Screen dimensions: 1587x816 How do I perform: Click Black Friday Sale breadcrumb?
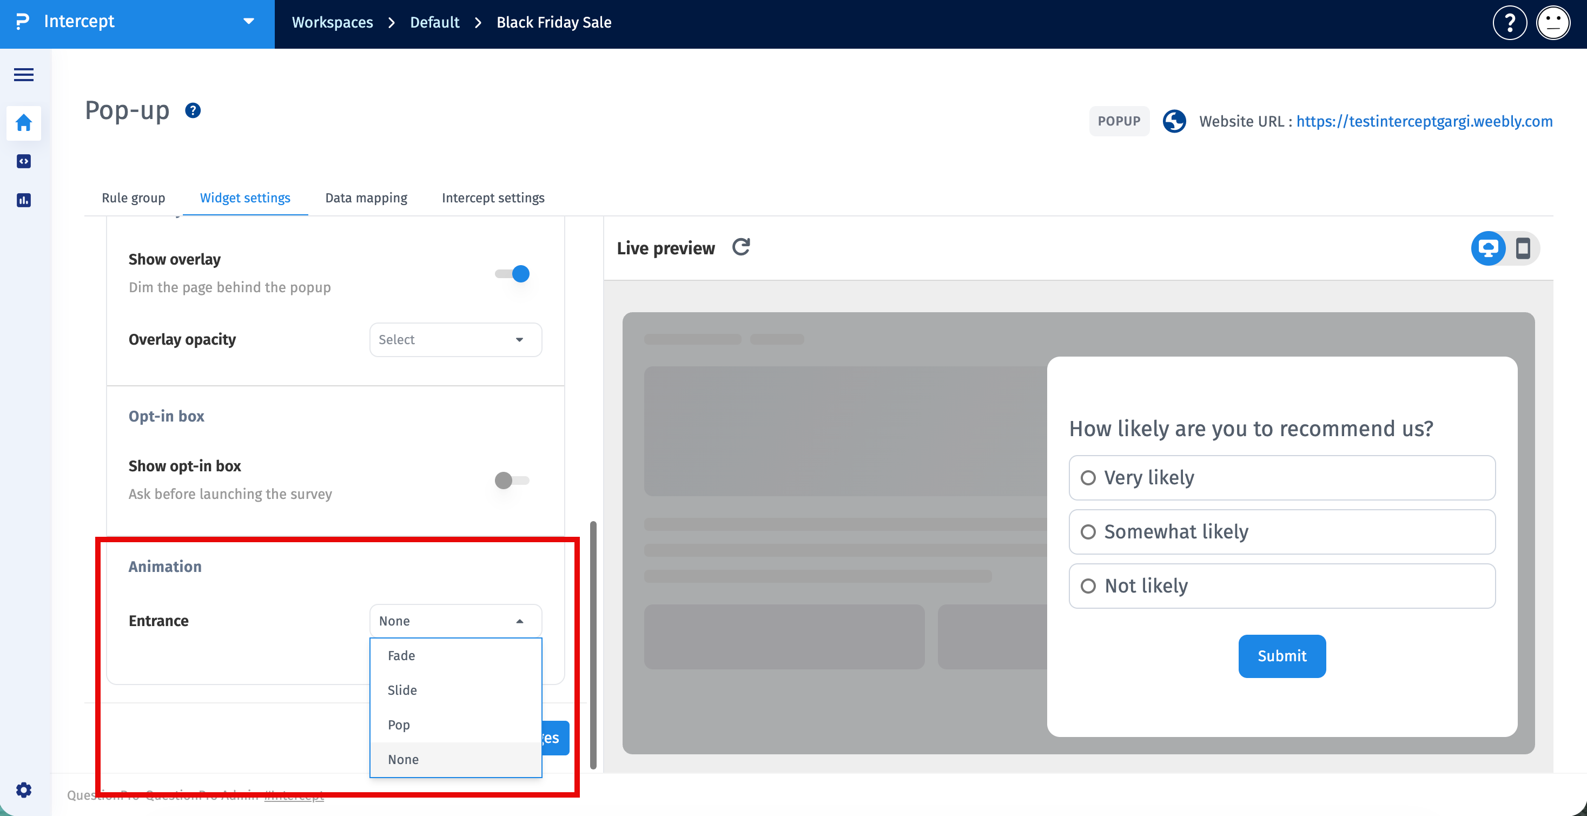click(554, 23)
